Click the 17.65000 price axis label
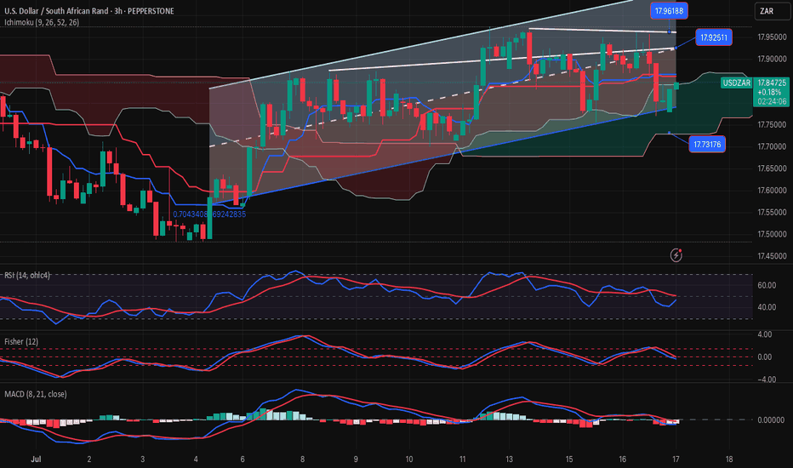793x468 pixels. 772,168
